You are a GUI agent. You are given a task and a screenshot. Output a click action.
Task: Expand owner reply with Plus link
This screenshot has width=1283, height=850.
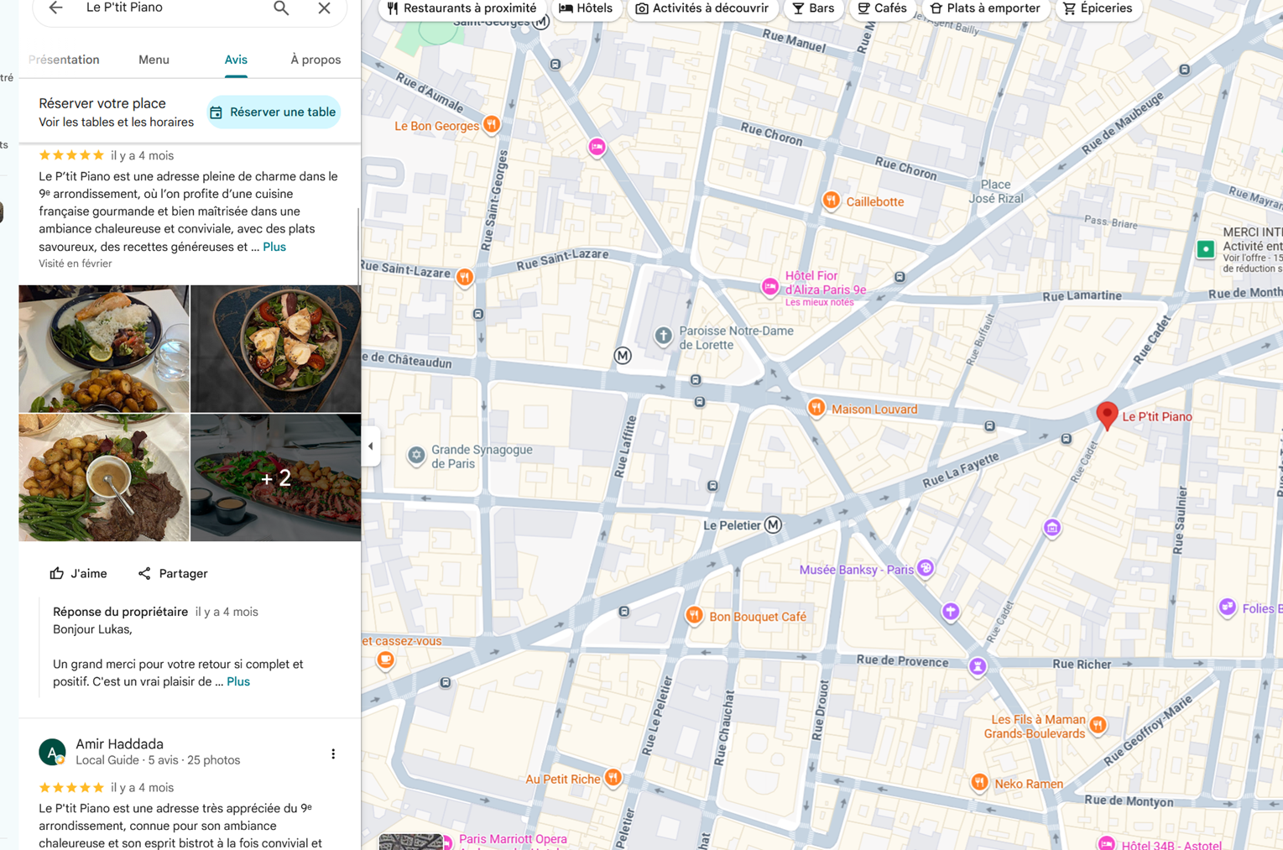tap(238, 681)
